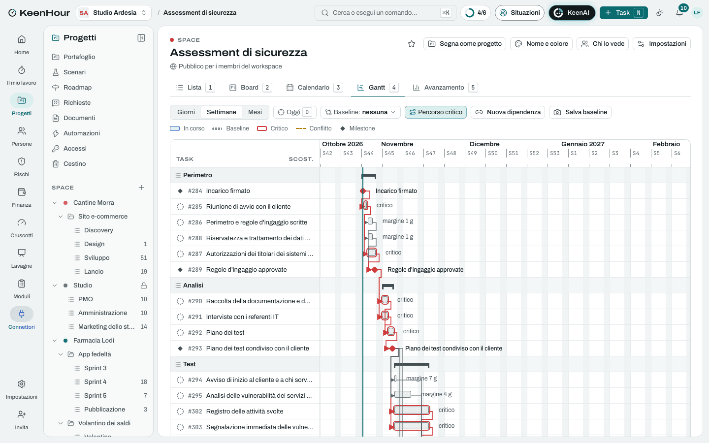Click the Salva baseline button
Screen dimensions: 709x443
[580, 112]
